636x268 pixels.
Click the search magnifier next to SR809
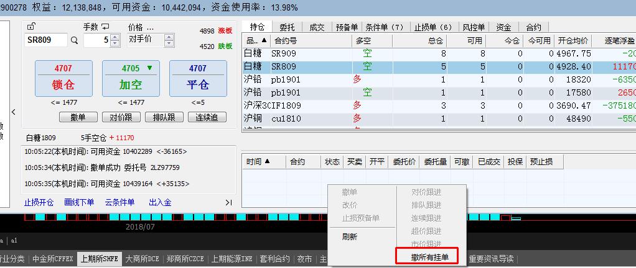coord(75,40)
